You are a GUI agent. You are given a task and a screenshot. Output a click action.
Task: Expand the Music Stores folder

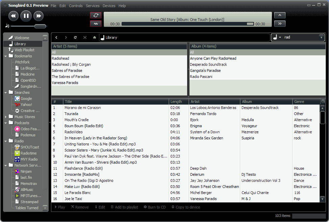pyautogui.click(x=5, y=116)
